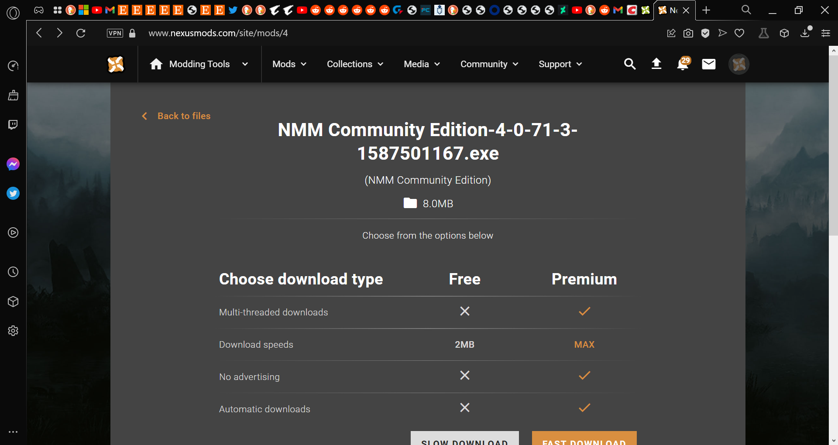Open Messenger in the sidebar
This screenshot has height=445, width=838.
coord(13,164)
